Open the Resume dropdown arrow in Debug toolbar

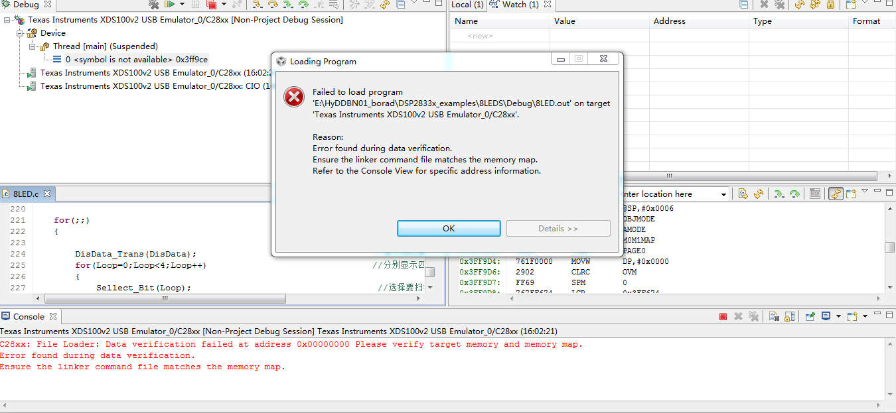point(182,4)
